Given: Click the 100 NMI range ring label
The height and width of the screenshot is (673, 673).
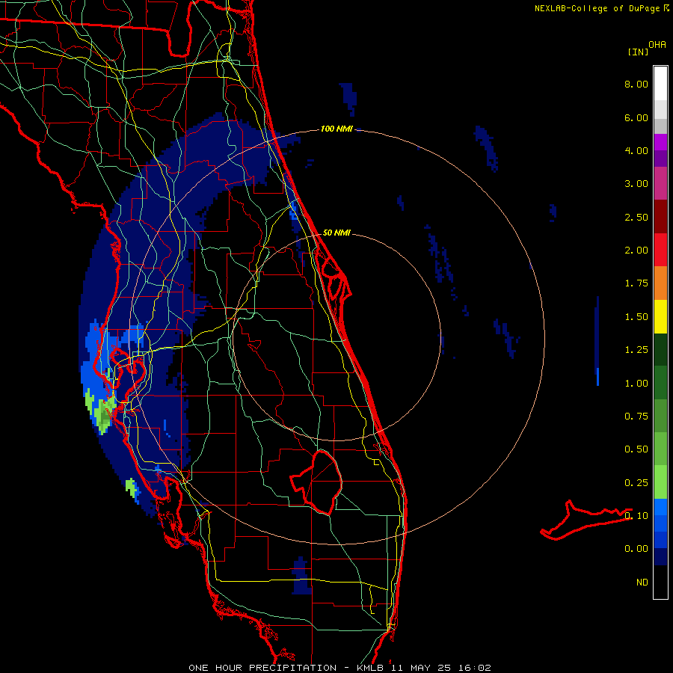Looking at the screenshot, I should tap(336, 129).
